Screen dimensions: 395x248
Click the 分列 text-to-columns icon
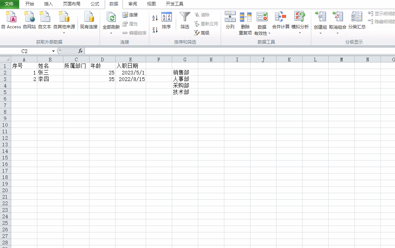230,17
